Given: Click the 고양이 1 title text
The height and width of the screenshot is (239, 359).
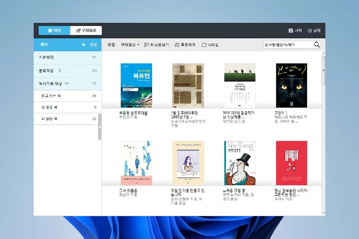Looking at the screenshot, I should [x=281, y=113].
